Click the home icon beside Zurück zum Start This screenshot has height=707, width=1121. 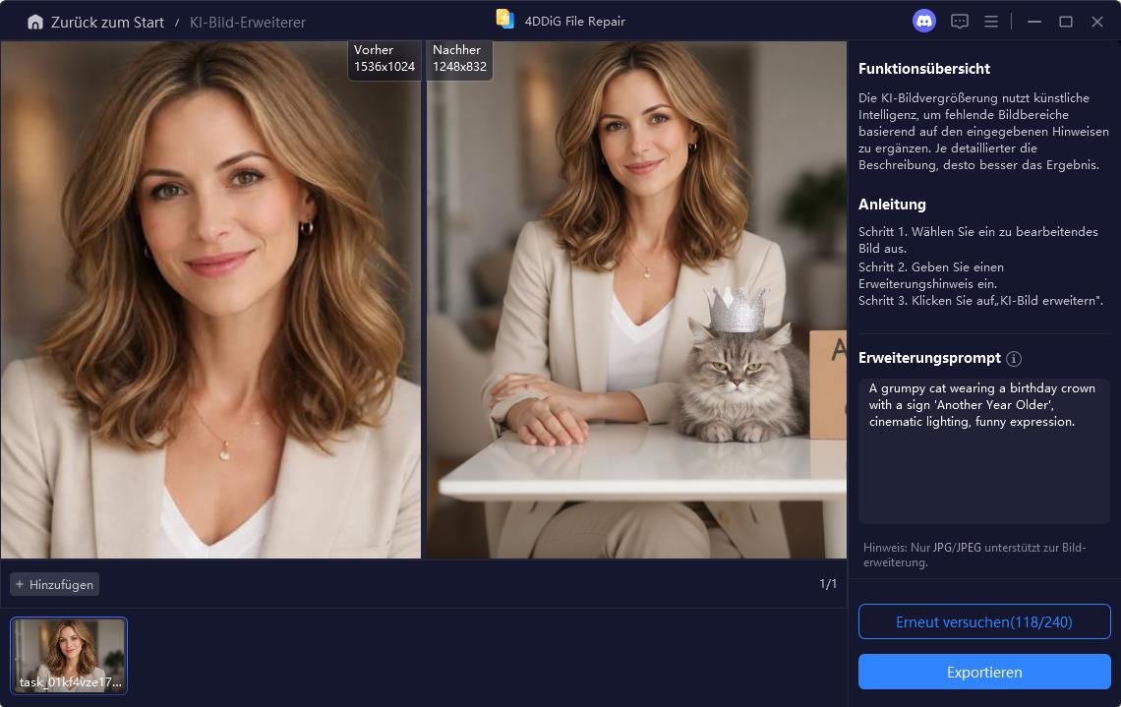(35, 23)
